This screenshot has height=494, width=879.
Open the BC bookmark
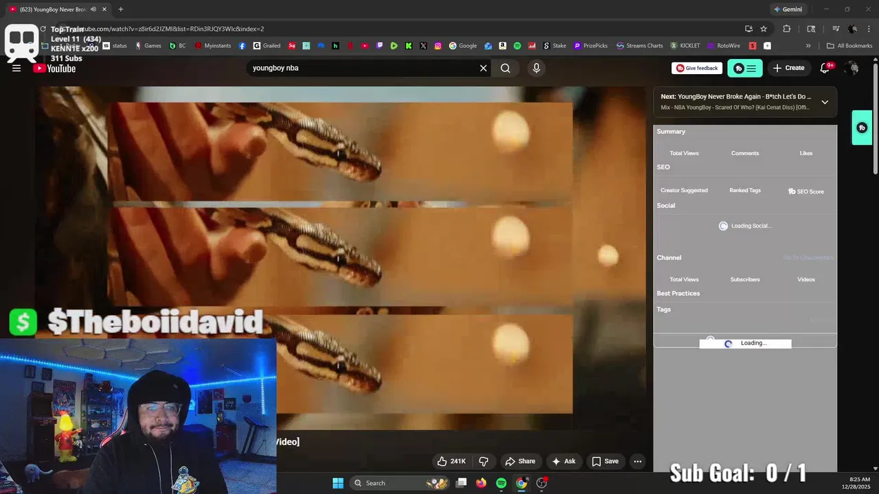pos(177,46)
